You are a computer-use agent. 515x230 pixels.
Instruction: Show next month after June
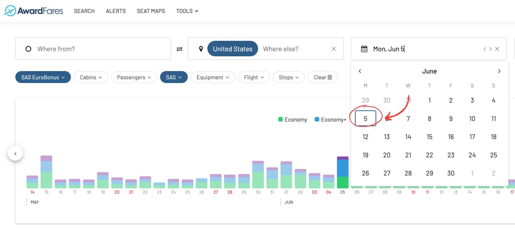[x=499, y=71]
